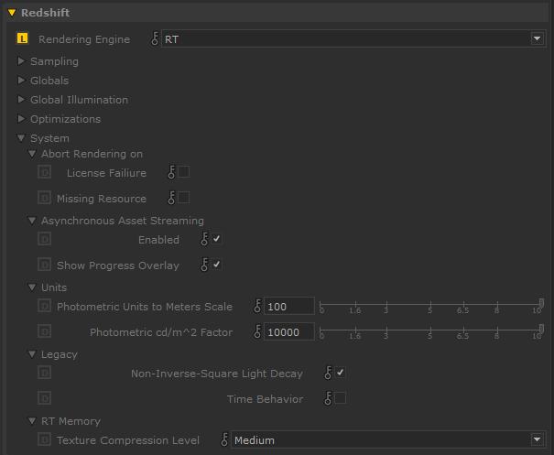This screenshot has height=455, width=554.
Task: Click the D default icon for License Failiure
Action: click(x=45, y=172)
